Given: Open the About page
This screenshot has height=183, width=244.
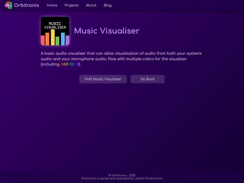Looking at the screenshot, I should point(91,5).
